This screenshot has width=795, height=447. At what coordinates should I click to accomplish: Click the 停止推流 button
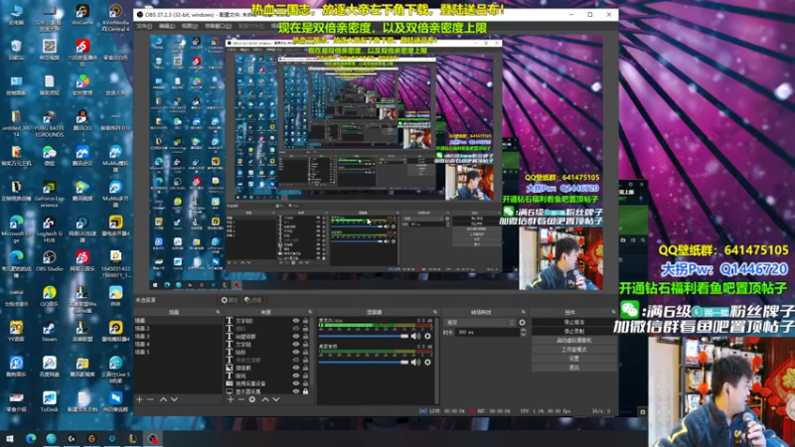(x=574, y=322)
